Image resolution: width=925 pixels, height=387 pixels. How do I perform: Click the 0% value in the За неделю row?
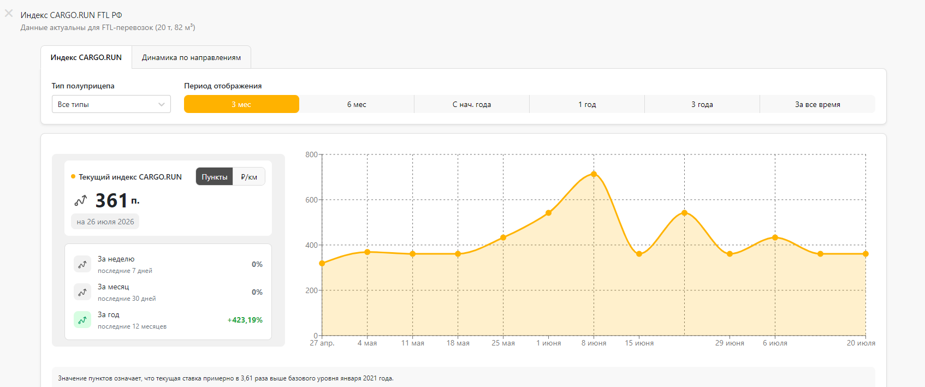click(257, 264)
